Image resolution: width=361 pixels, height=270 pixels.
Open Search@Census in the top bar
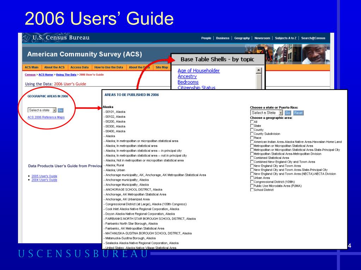pyautogui.click(x=313, y=38)
